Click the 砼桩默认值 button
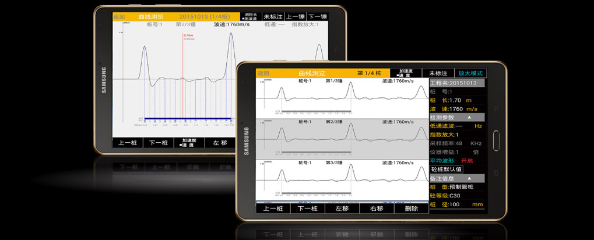 pos(447,169)
